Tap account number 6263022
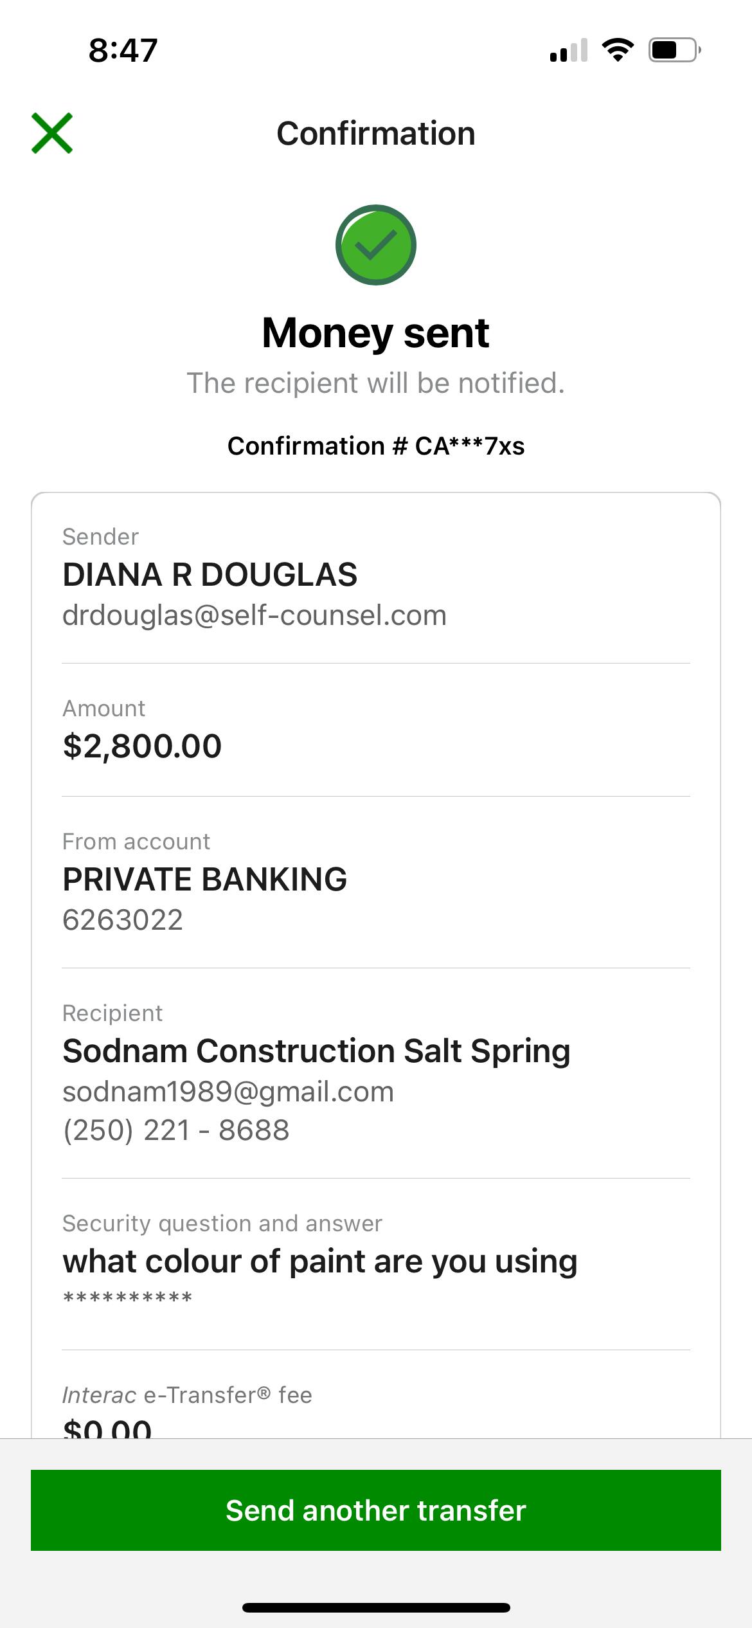Image resolution: width=752 pixels, height=1628 pixels. click(x=123, y=919)
